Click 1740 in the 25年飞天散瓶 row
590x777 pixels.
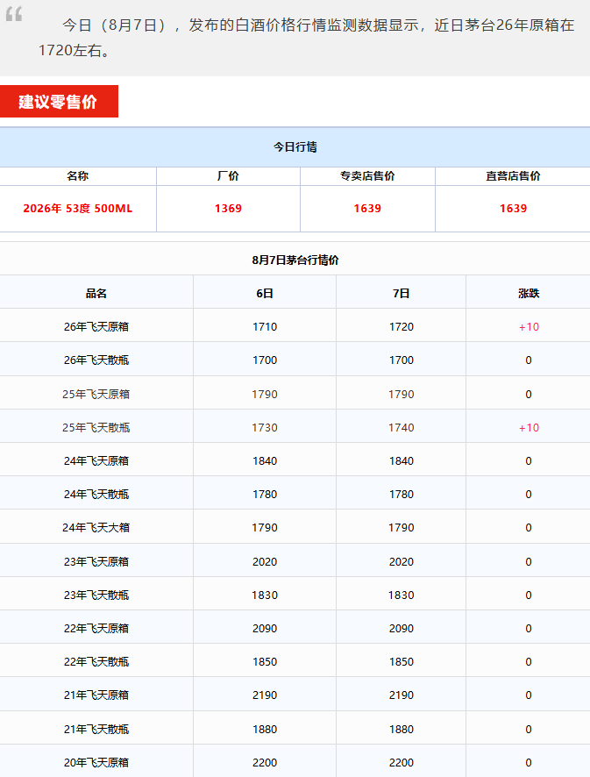(x=402, y=428)
